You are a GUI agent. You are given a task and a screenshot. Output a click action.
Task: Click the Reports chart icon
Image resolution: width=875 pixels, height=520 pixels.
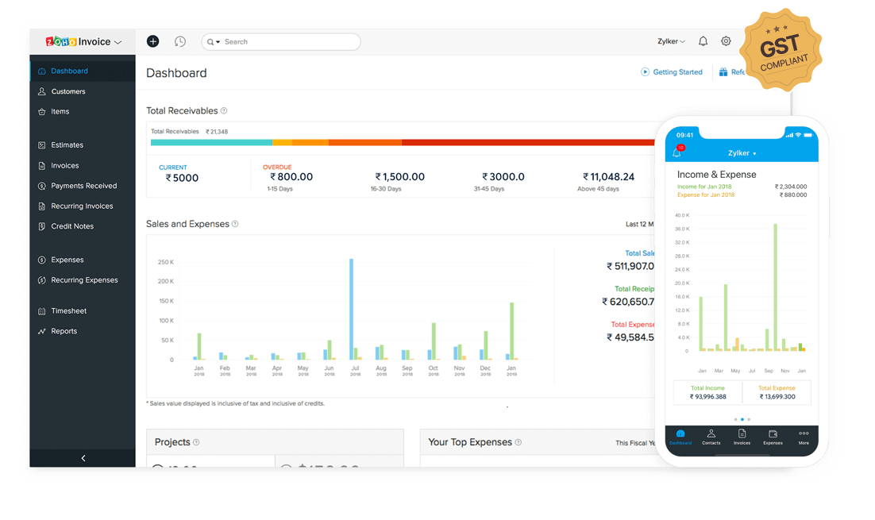point(42,331)
